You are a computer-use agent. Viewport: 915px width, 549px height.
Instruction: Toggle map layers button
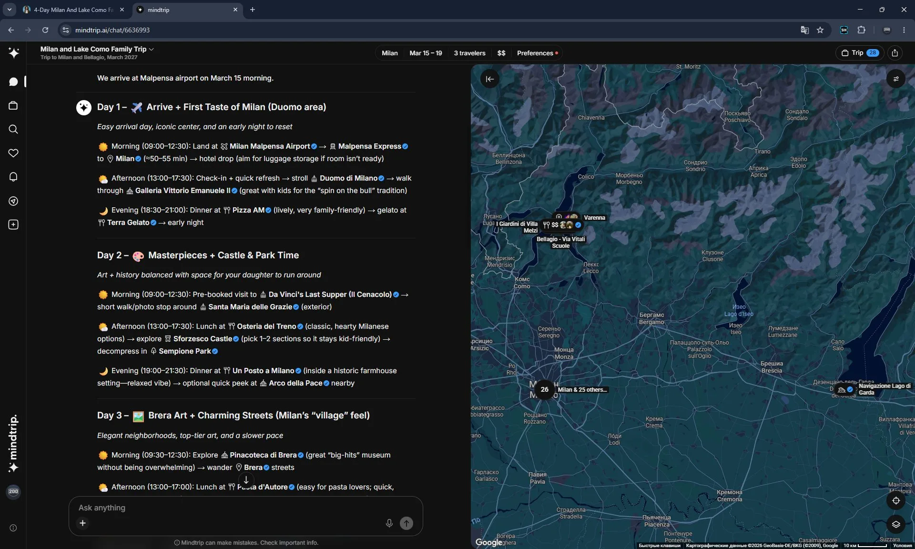click(x=896, y=524)
